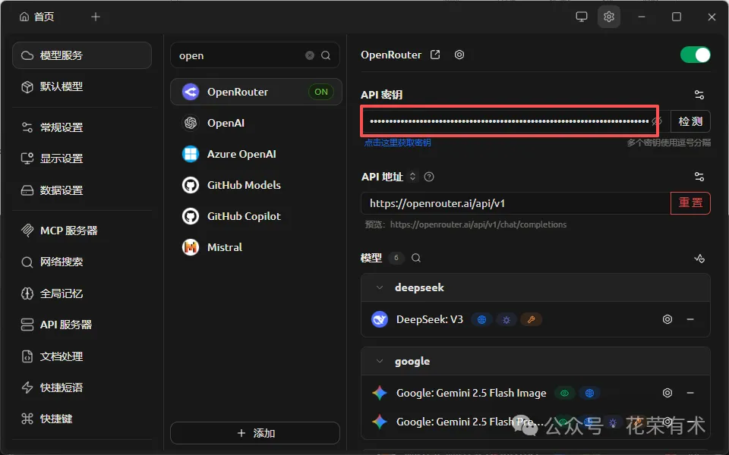Click the settings gear in title bar
Image resolution: width=729 pixels, height=455 pixels.
click(x=608, y=17)
